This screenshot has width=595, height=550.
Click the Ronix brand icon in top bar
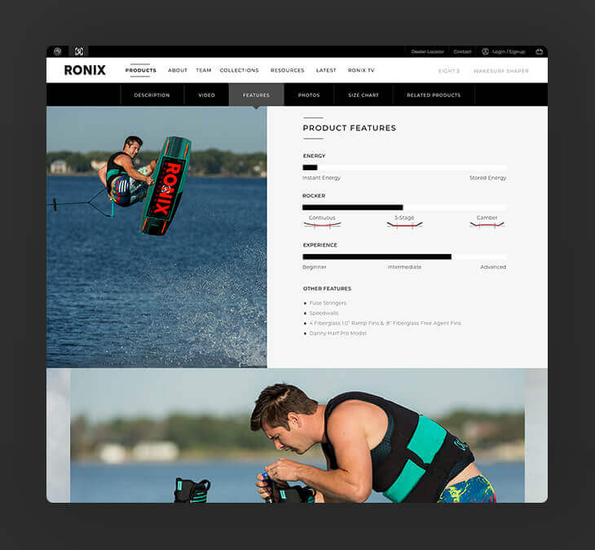(79, 51)
